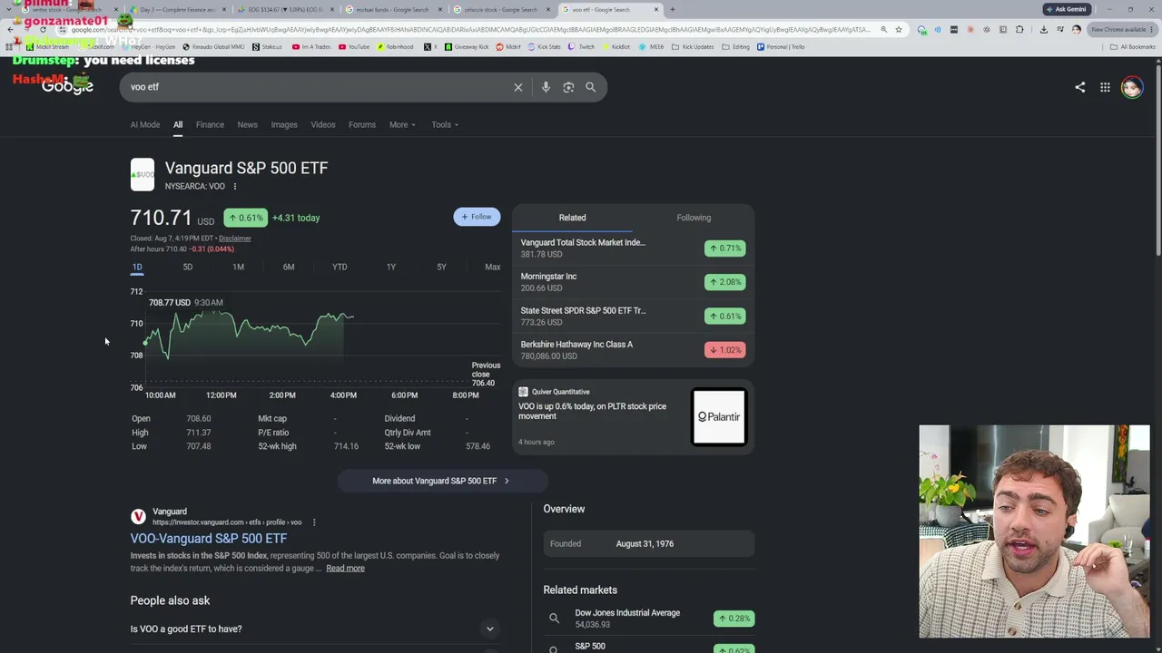Open the YouTube bookmark
1162x653 pixels.
[x=354, y=46]
